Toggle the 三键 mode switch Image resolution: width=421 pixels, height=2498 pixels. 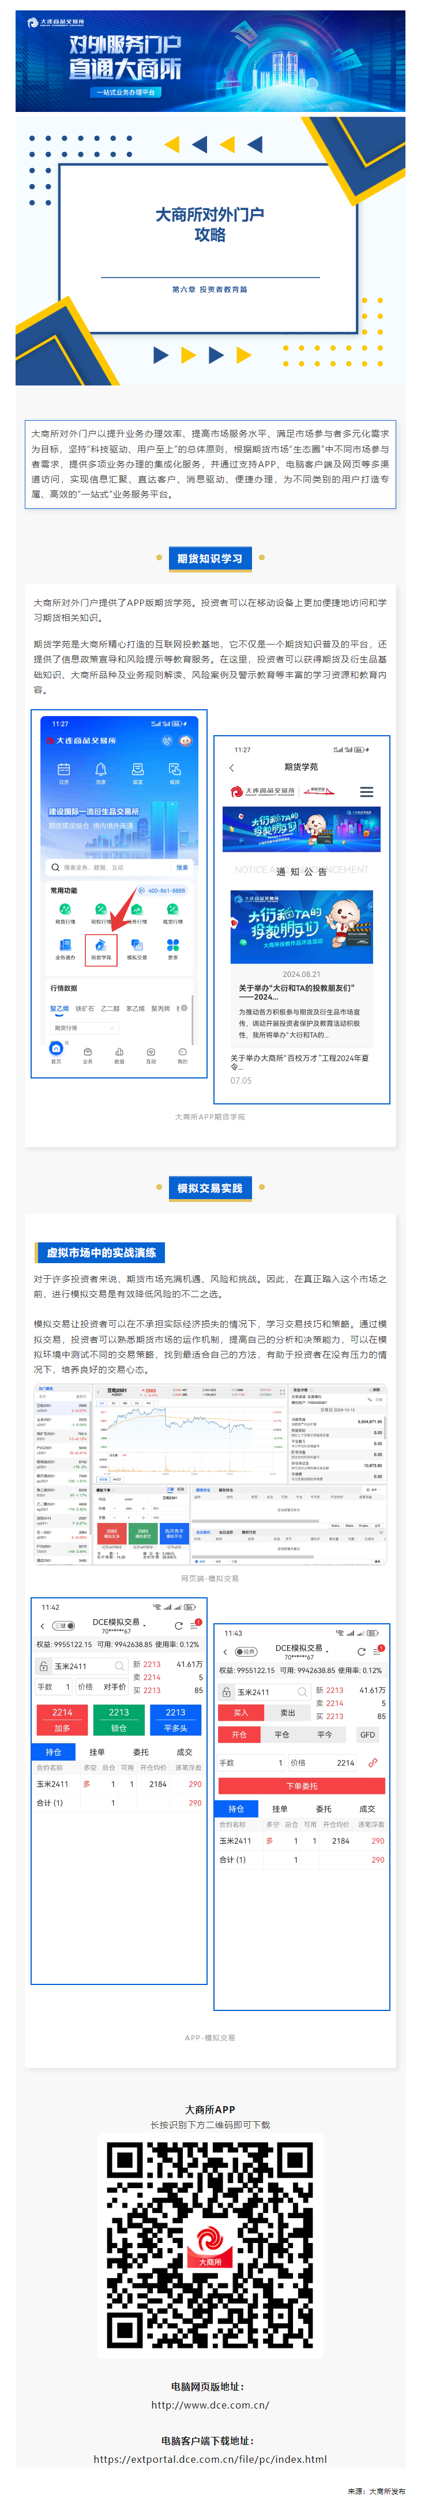[x=63, y=1626]
